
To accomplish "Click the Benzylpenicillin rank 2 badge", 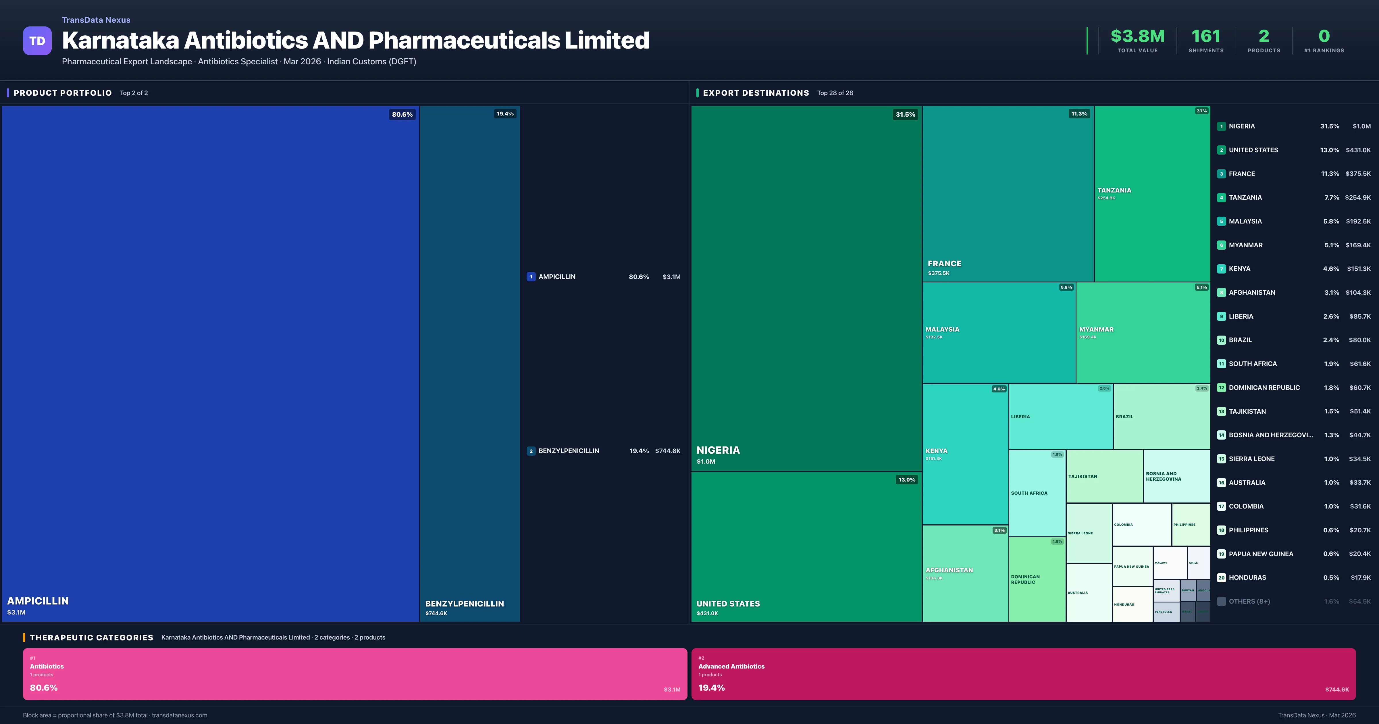I will tap(531, 451).
